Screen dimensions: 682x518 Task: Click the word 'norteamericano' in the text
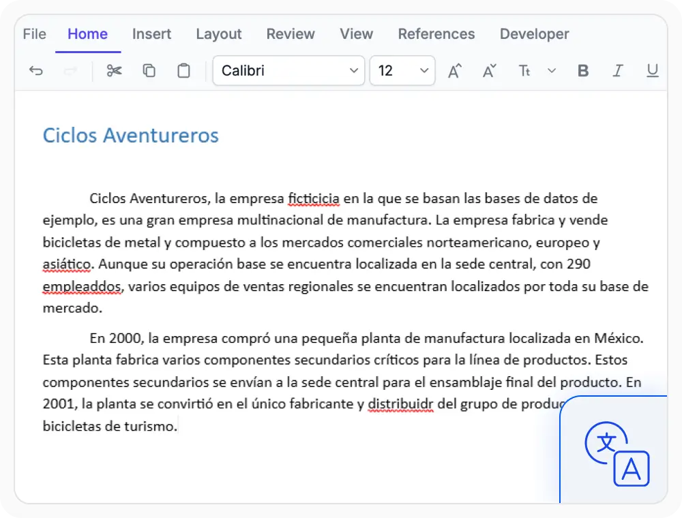[x=477, y=243]
